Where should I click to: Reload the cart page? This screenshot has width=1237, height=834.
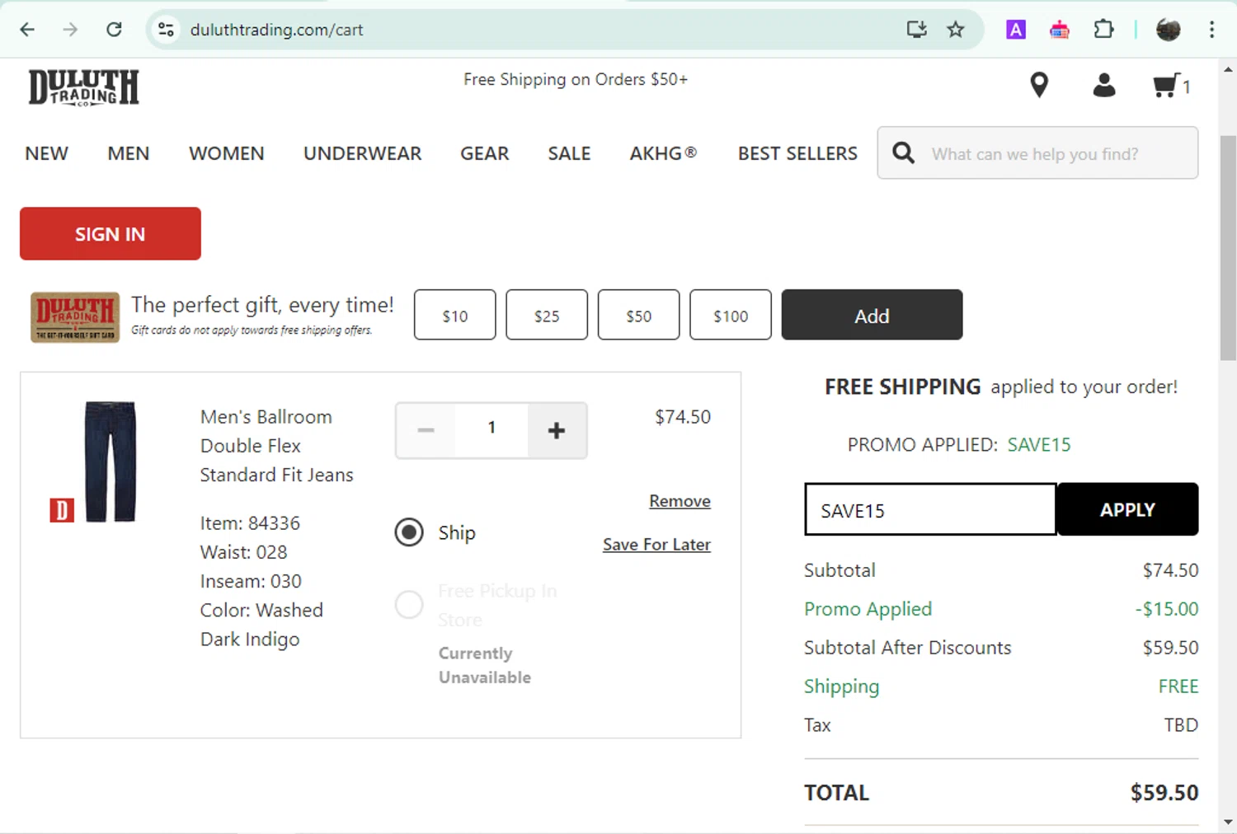tap(114, 30)
